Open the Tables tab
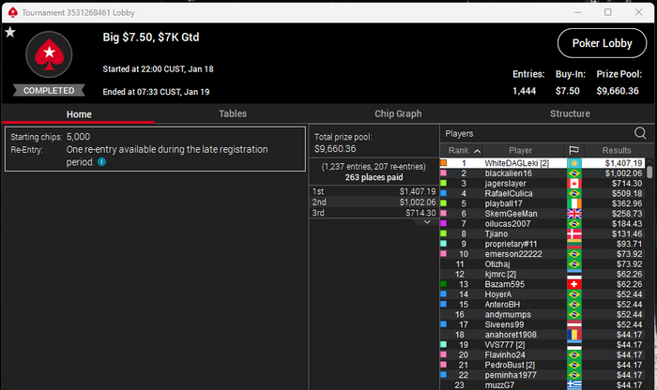657x390 pixels. [x=233, y=113]
